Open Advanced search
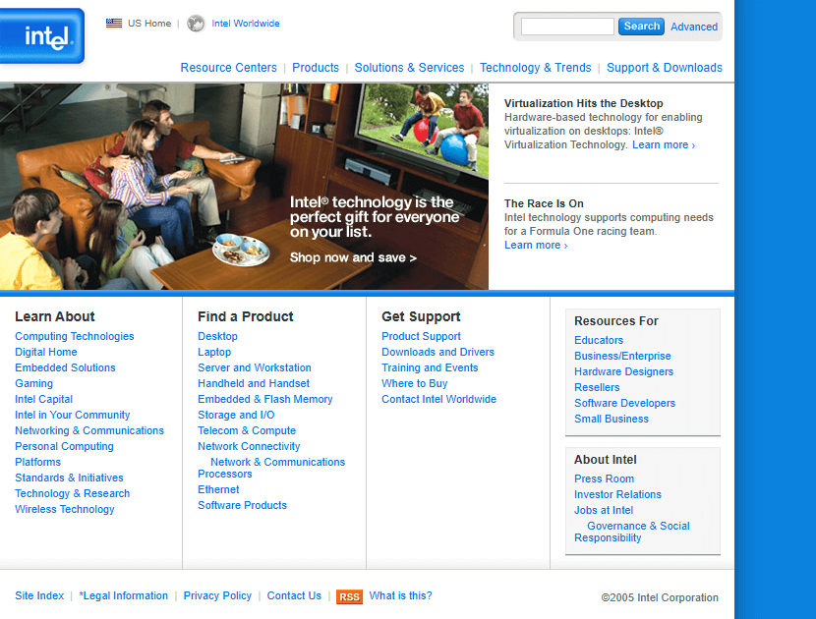816x619 pixels. (694, 27)
